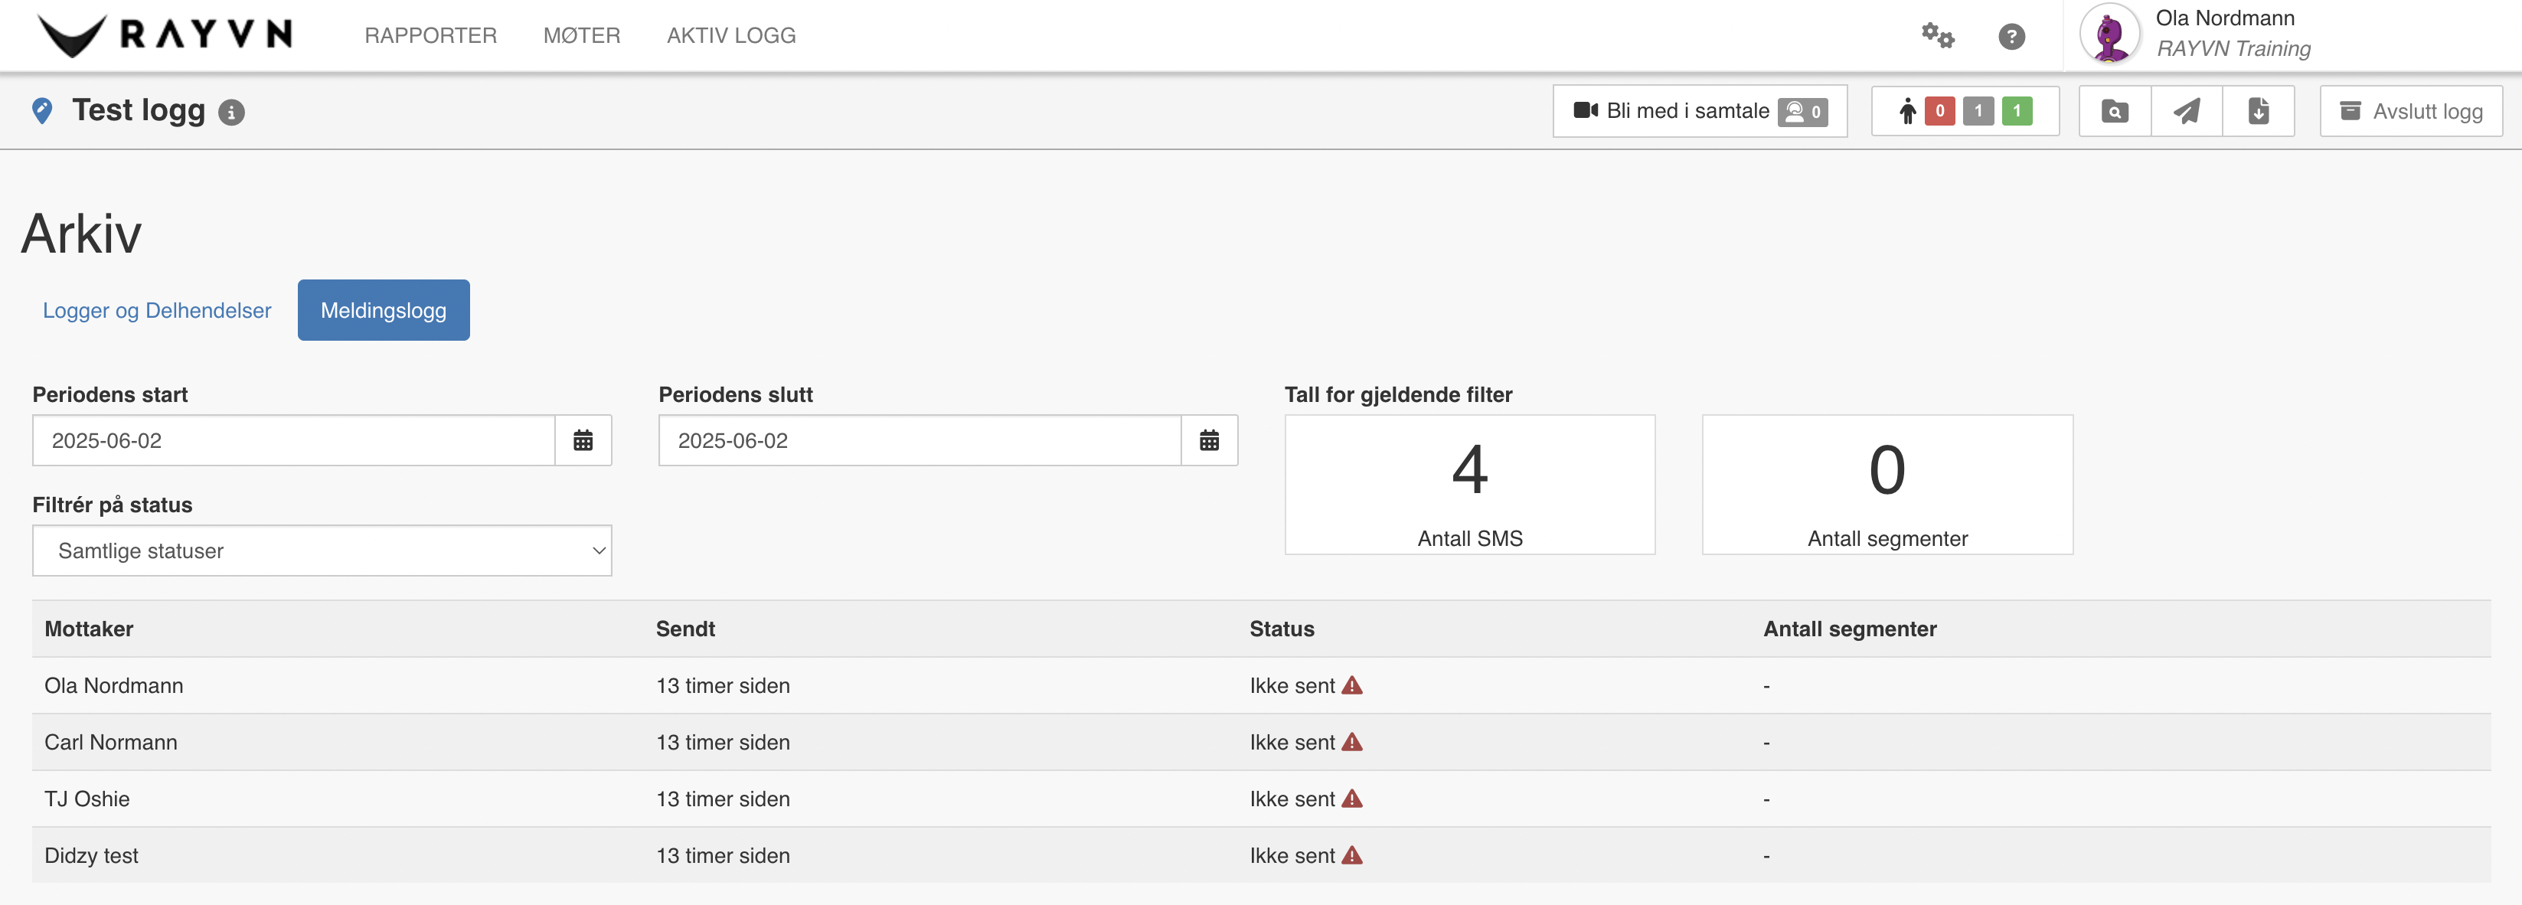
Task: Click Ikke sent status for Didzy test
Action: coord(1292,856)
